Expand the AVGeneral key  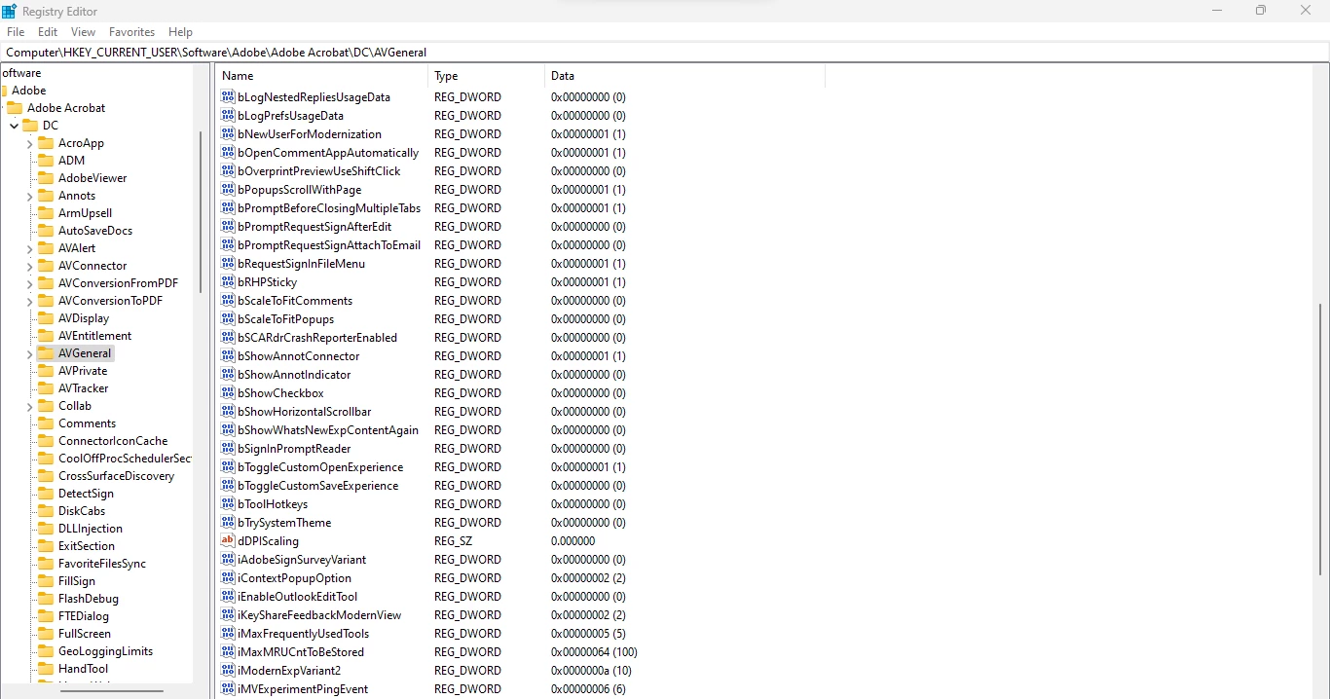[29, 353]
